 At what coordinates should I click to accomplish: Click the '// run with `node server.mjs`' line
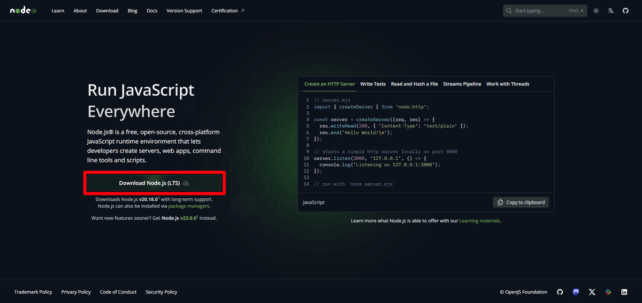pos(354,184)
